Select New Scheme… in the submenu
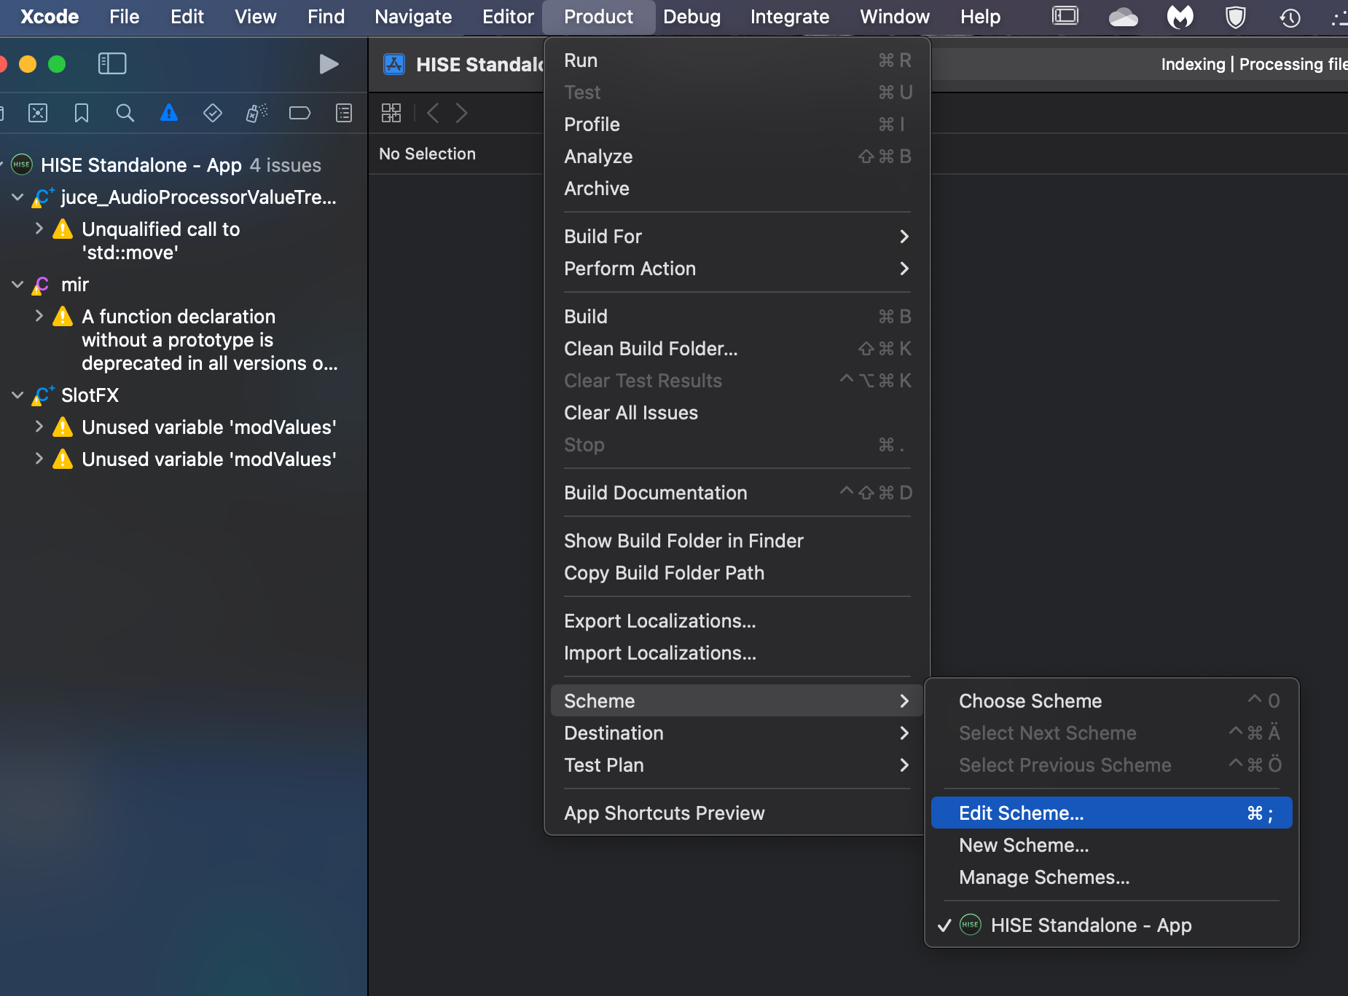 (1111, 845)
